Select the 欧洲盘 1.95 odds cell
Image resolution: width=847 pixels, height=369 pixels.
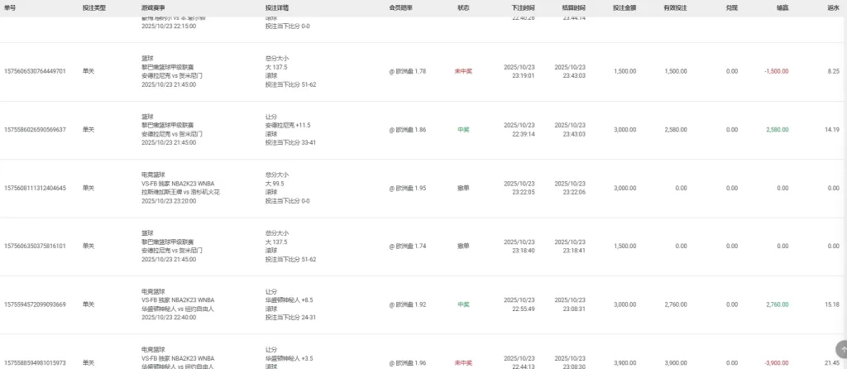tap(408, 189)
